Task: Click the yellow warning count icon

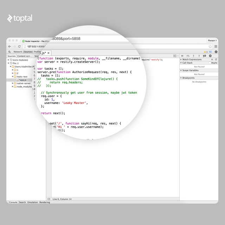Action: 206,52
